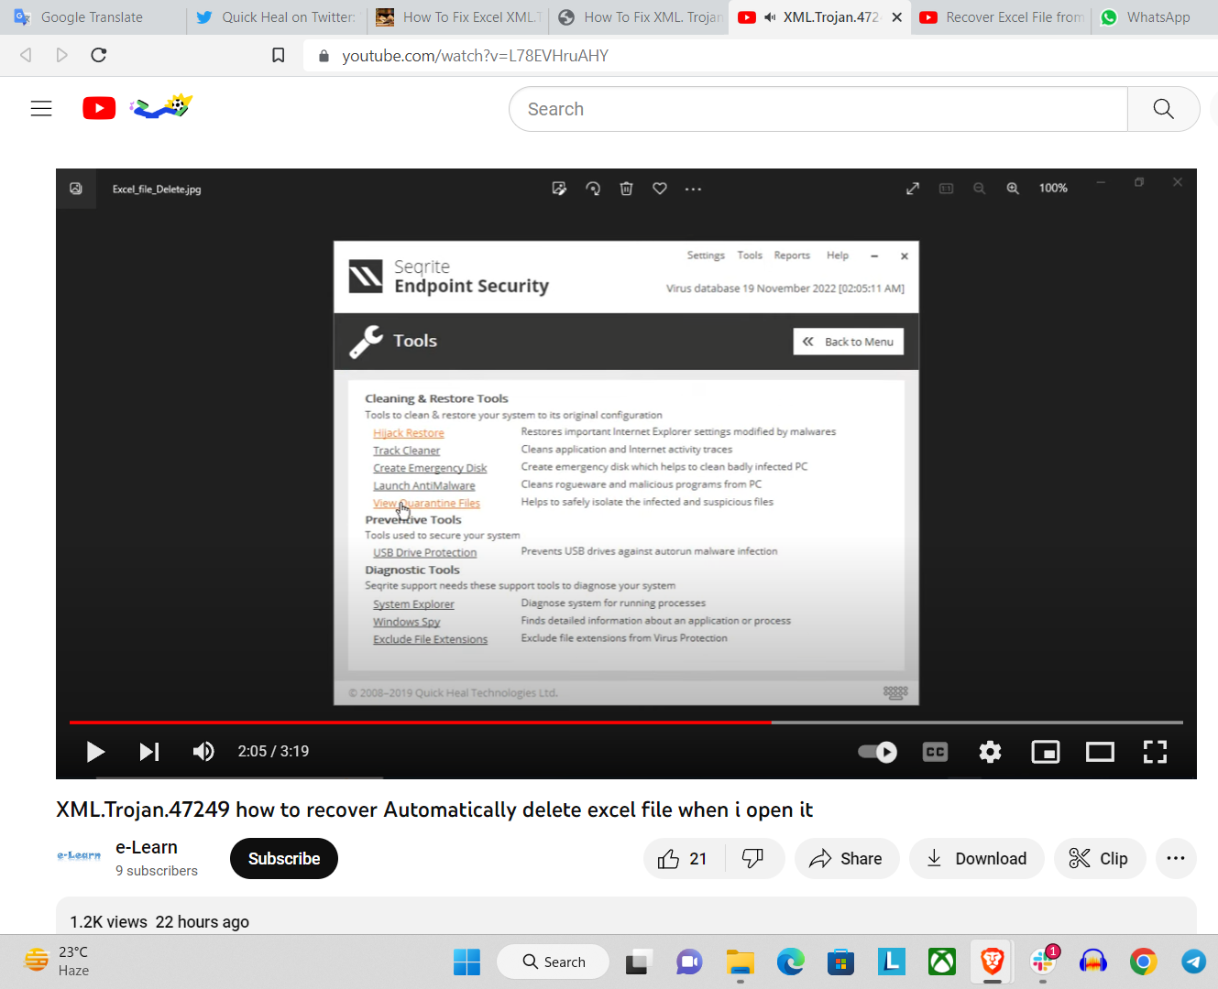The height and width of the screenshot is (989, 1218).
Task: Switch to the Google Translate tab
Action: pos(92,17)
